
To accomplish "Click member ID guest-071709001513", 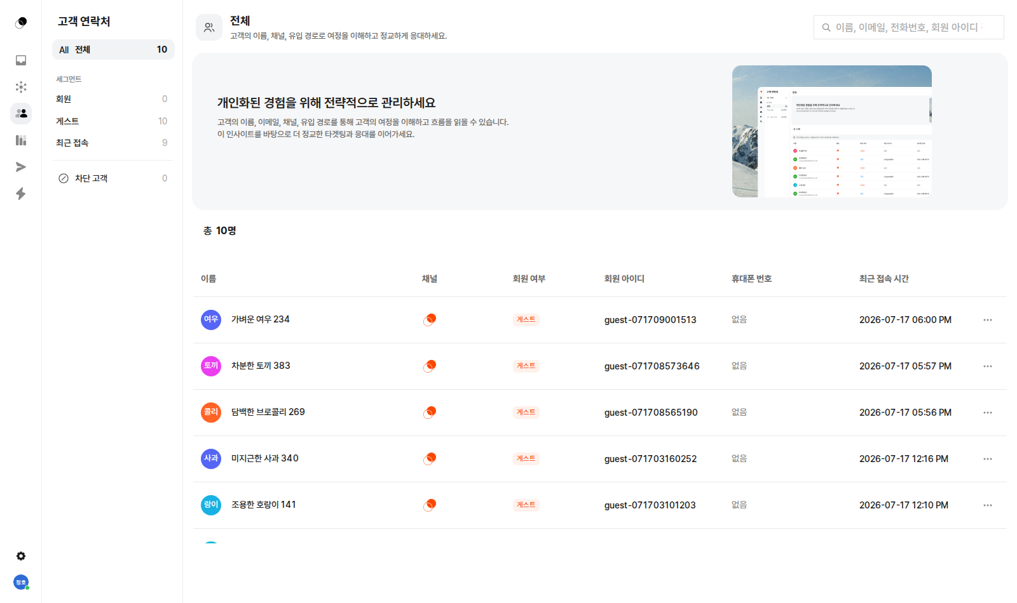I will pyautogui.click(x=650, y=320).
